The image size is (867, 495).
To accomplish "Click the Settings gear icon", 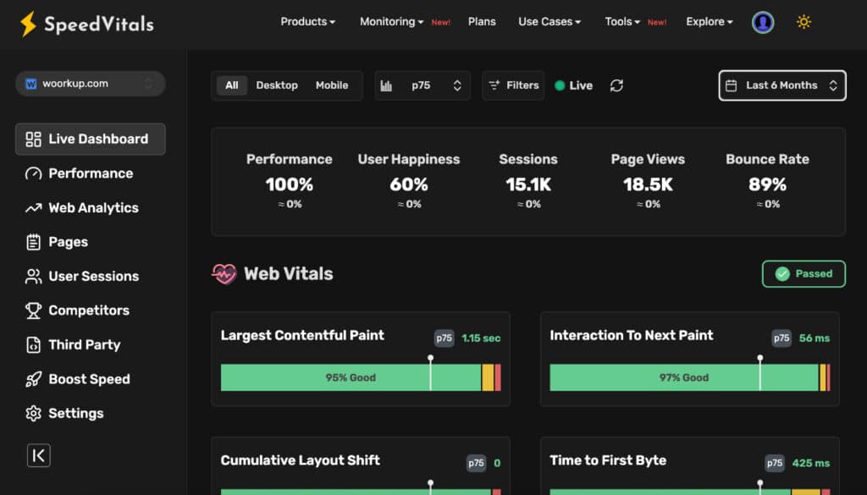I will [33, 413].
